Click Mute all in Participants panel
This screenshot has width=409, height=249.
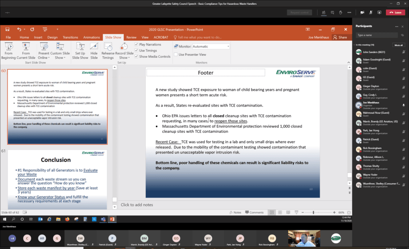point(399,45)
